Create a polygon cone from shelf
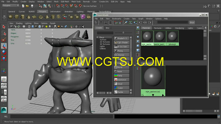221x124 pixels. pos(29,17)
